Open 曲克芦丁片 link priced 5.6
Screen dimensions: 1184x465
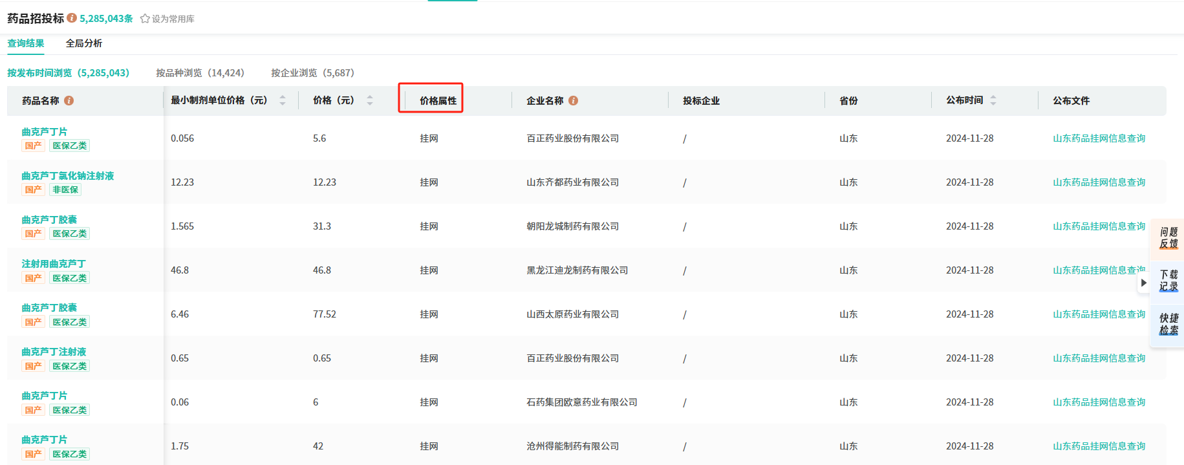tap(45, 132)
